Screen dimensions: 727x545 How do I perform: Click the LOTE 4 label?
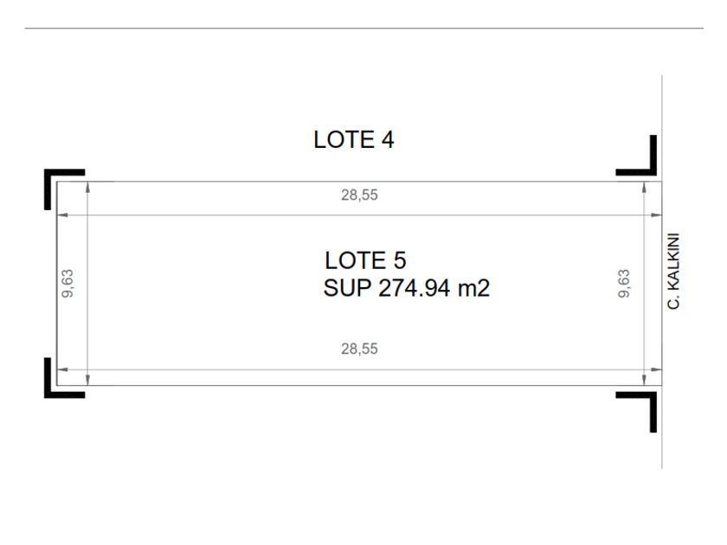click(353, 139)
